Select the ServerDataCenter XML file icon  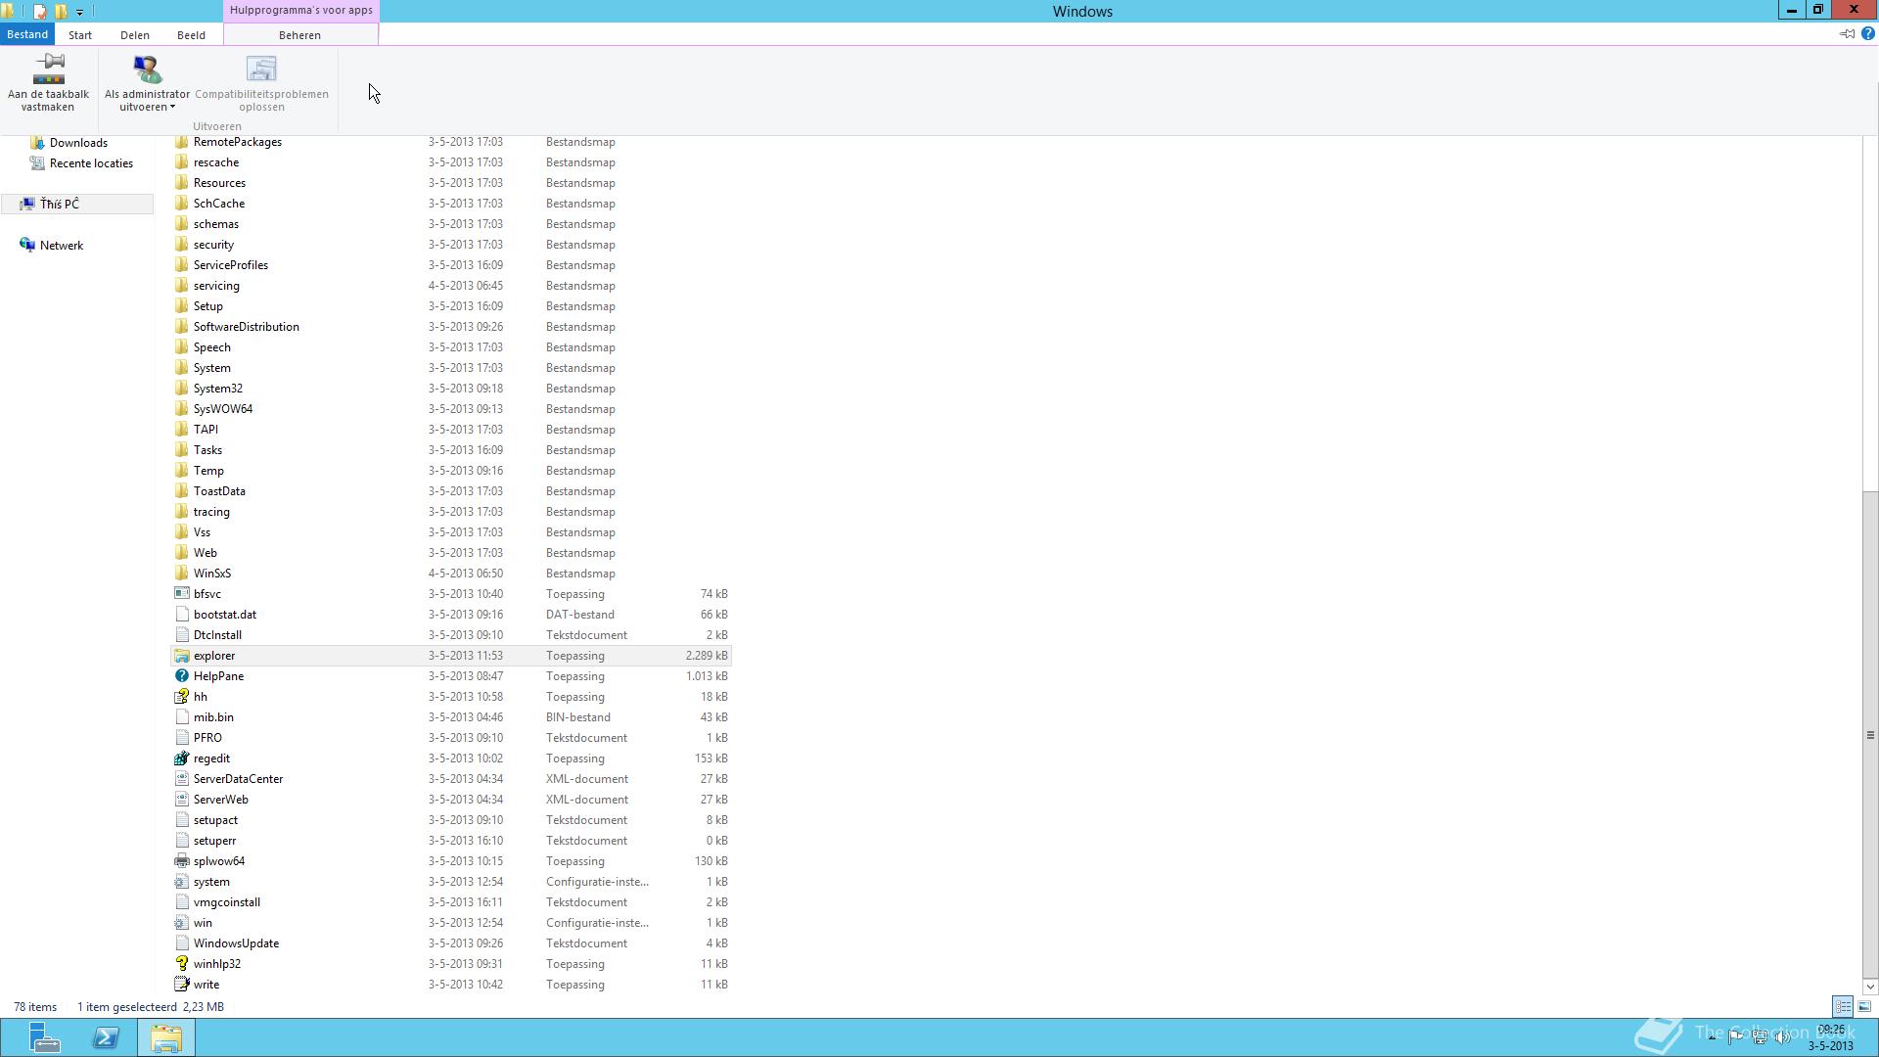[181, 779]
